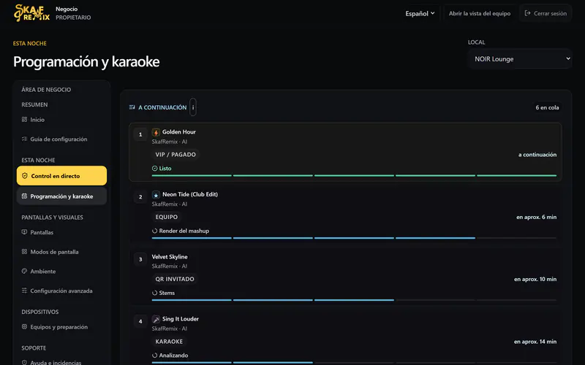This screenshot has width=585, height=365.
Task: Click the Stems spinner icon
Action: coord(154,293)
